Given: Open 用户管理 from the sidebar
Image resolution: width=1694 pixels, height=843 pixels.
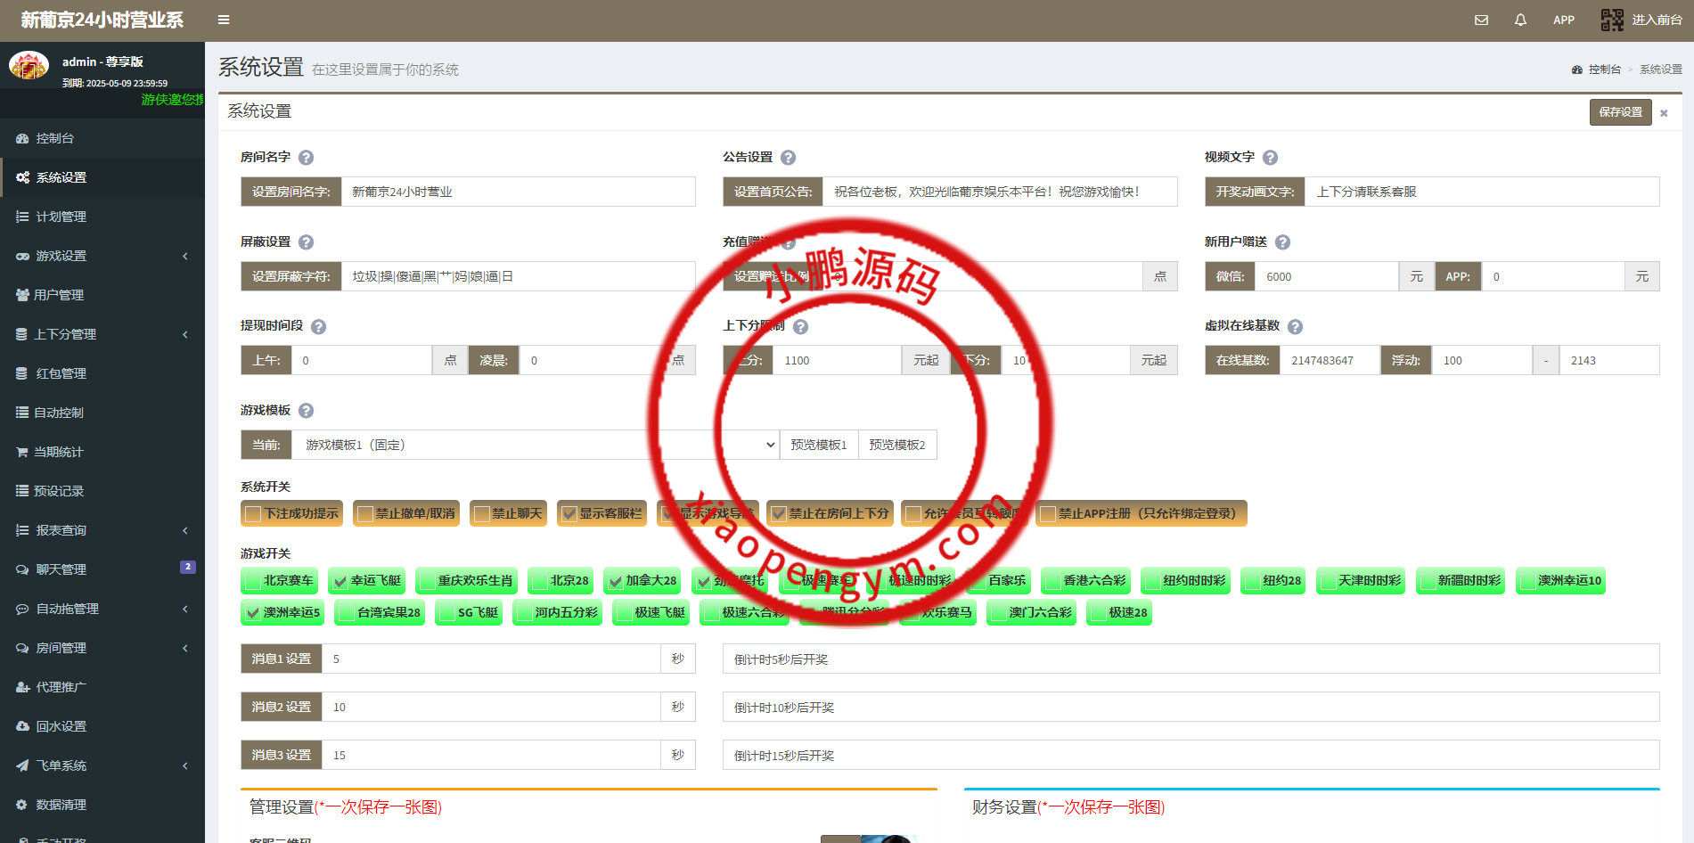Looking at the screenshot, I should [x=59, y=295].
